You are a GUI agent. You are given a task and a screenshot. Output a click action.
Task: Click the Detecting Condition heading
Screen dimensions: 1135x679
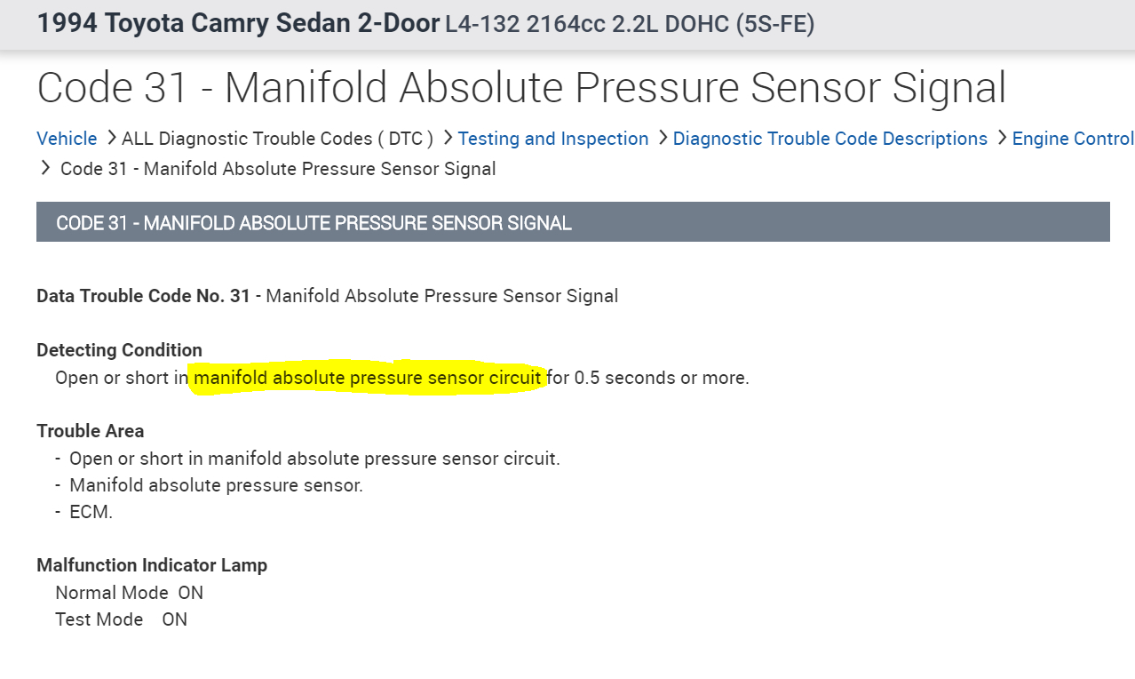pos(119,350)
